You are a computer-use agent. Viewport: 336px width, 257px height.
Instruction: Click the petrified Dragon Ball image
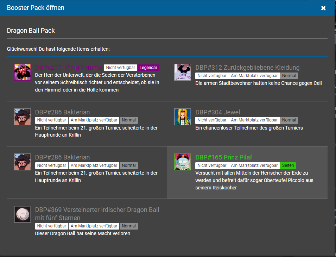pyautogui.click(x=23, y=214)
